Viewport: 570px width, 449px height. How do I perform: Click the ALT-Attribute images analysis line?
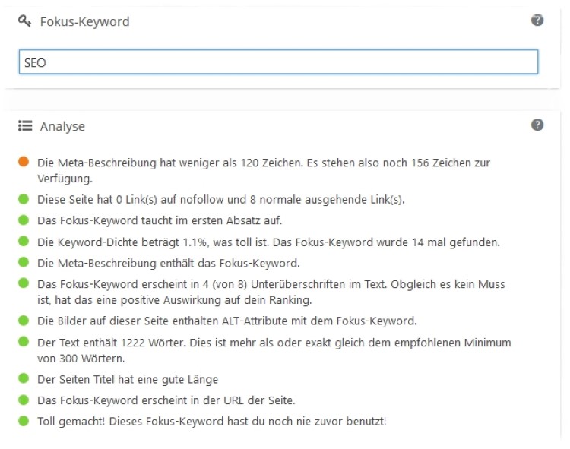click(226, 320)
